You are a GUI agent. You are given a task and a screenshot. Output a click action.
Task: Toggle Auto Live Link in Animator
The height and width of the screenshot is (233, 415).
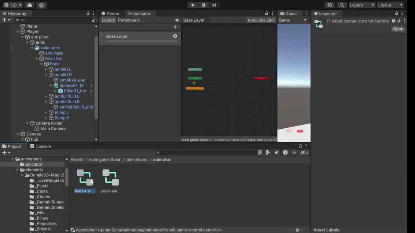pos(261,20)
